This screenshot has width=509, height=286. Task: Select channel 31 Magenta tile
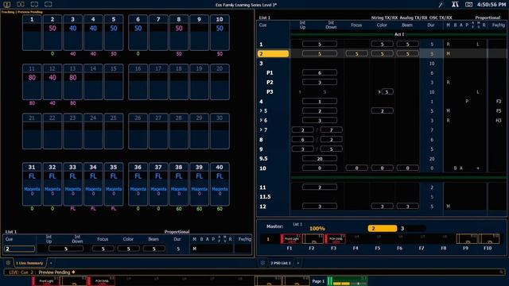(x=32, y=184)
